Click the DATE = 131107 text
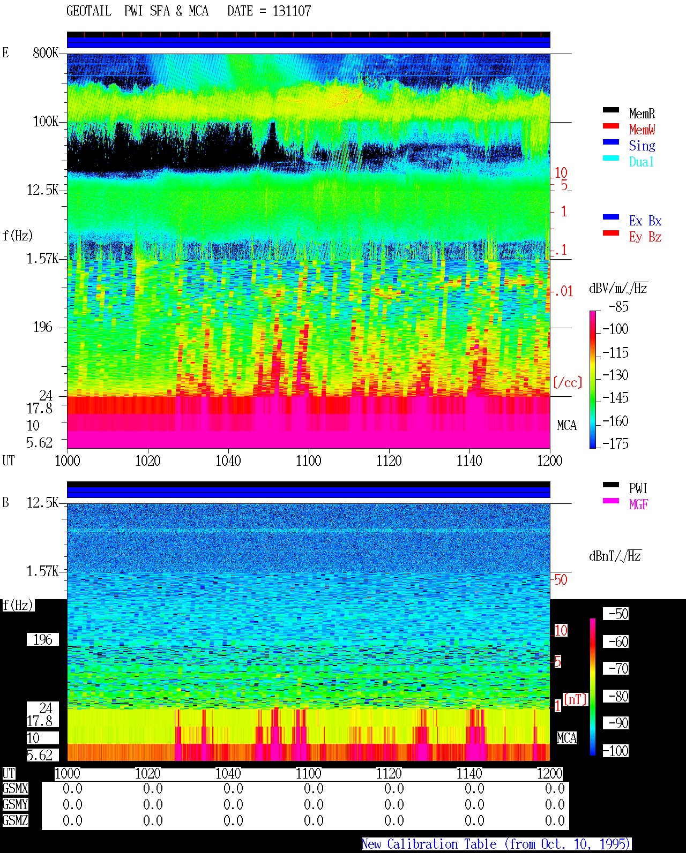Screen dimensions: 686x853 coord(269,11)
